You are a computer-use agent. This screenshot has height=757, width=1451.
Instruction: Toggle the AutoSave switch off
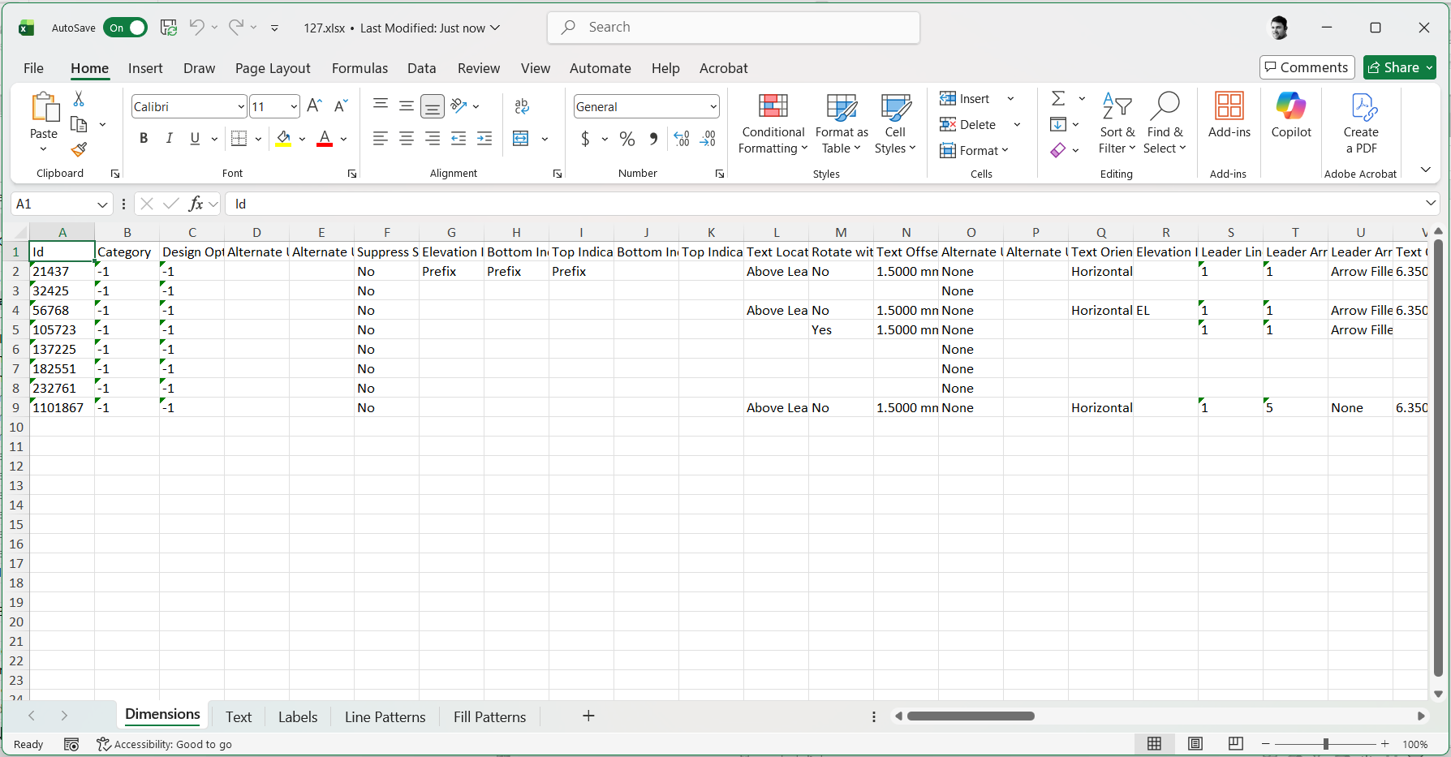point(126,28)
